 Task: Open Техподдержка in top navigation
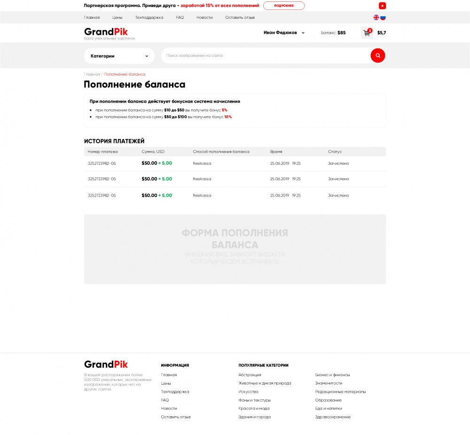click(149, 17)
